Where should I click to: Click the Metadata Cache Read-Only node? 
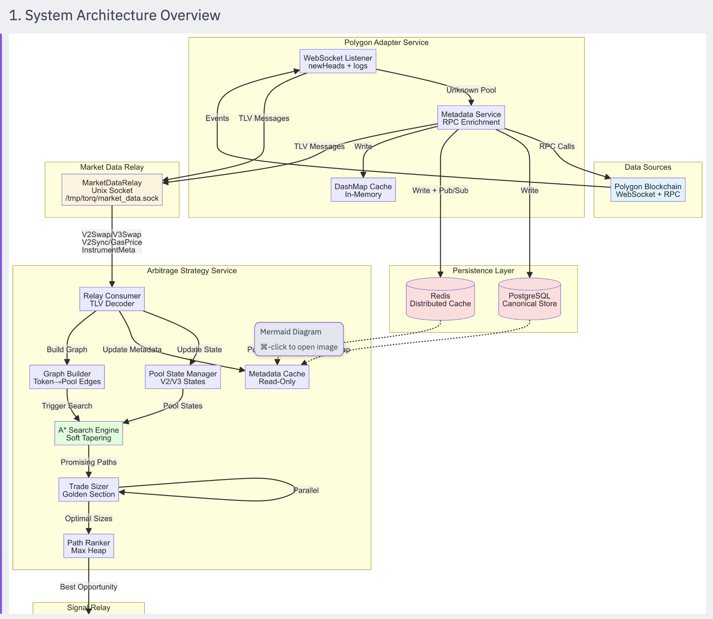tap(277, 377)
